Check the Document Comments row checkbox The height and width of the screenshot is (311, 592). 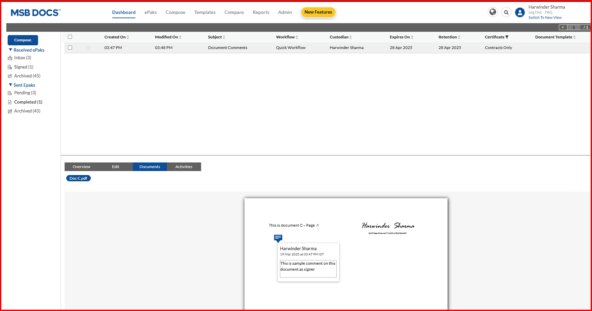pyautogui.click(x=70, y=48)
